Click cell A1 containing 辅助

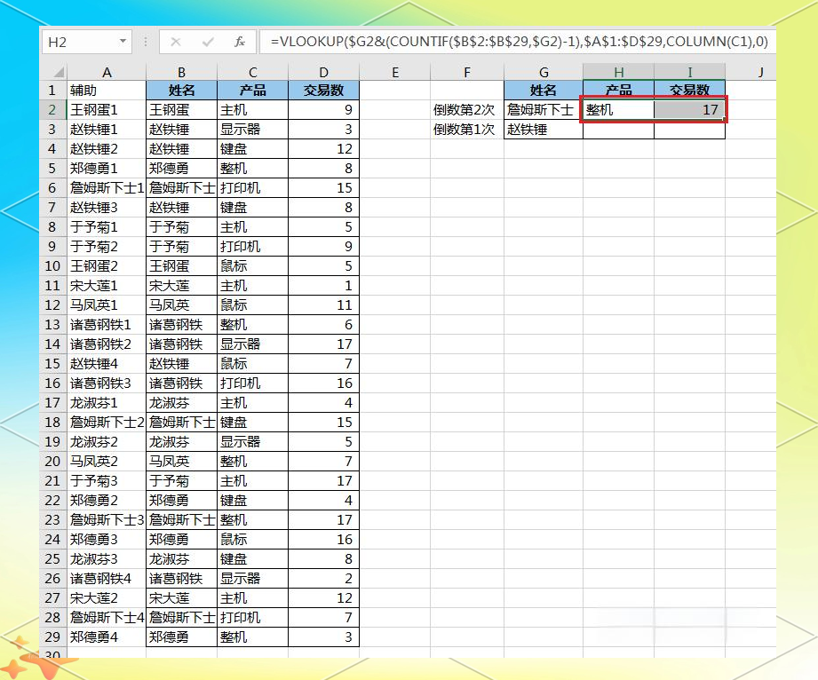click(x=107, y=91)
